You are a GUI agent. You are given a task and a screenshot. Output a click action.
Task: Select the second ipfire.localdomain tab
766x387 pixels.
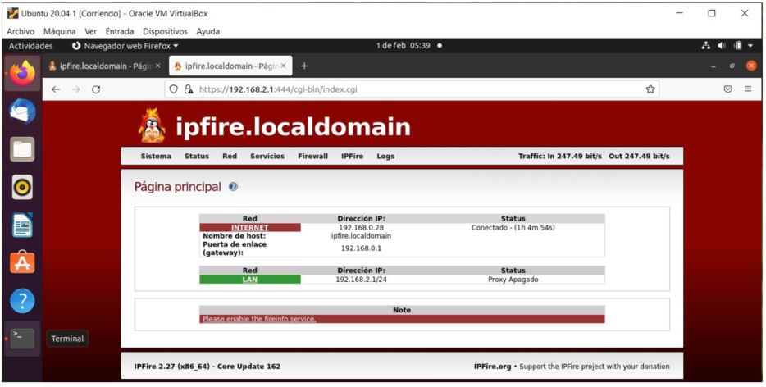230,66
